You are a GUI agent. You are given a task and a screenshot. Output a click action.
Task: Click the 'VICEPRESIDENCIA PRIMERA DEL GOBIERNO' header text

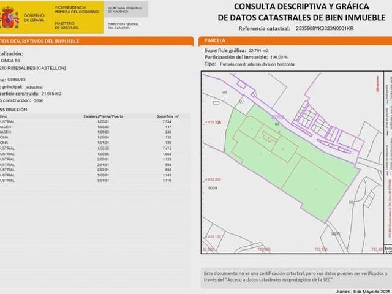point(77,10)
